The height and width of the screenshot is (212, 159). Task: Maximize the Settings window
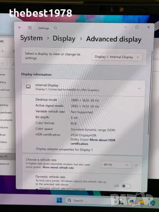coord(137,27)
